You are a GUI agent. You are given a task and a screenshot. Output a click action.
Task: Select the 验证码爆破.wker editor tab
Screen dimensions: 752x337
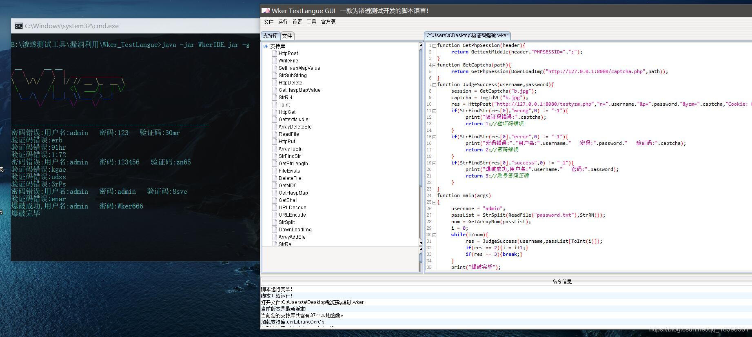(467, 35)
